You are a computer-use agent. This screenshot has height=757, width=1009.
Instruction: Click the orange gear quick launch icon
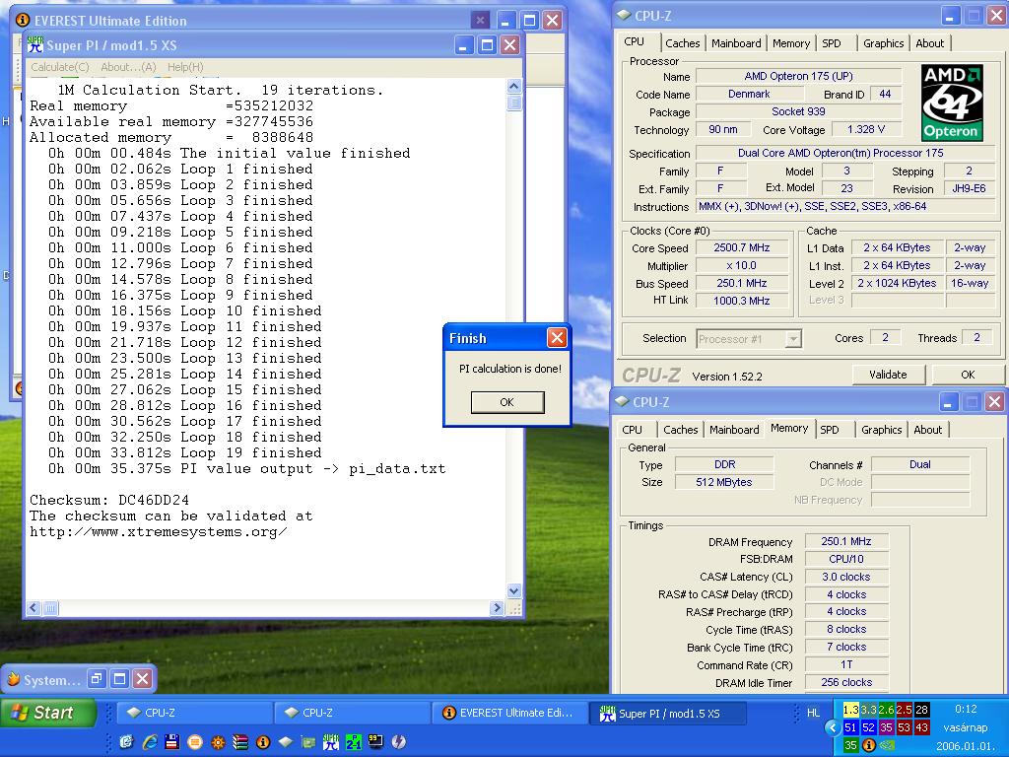pyautogui.click(x=218, y=742)
